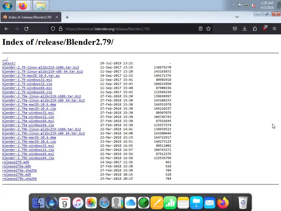Download blender-2.79b-linux-glibc219-x86_64.tar.bz2
This screenshot has height=211, width=281.
[43, 133]
